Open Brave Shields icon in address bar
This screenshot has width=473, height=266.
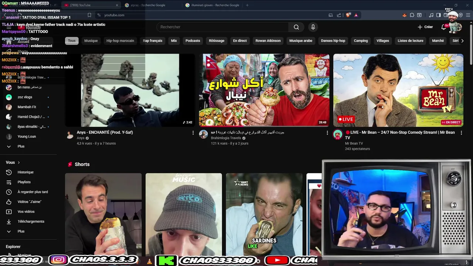point(348,15)
